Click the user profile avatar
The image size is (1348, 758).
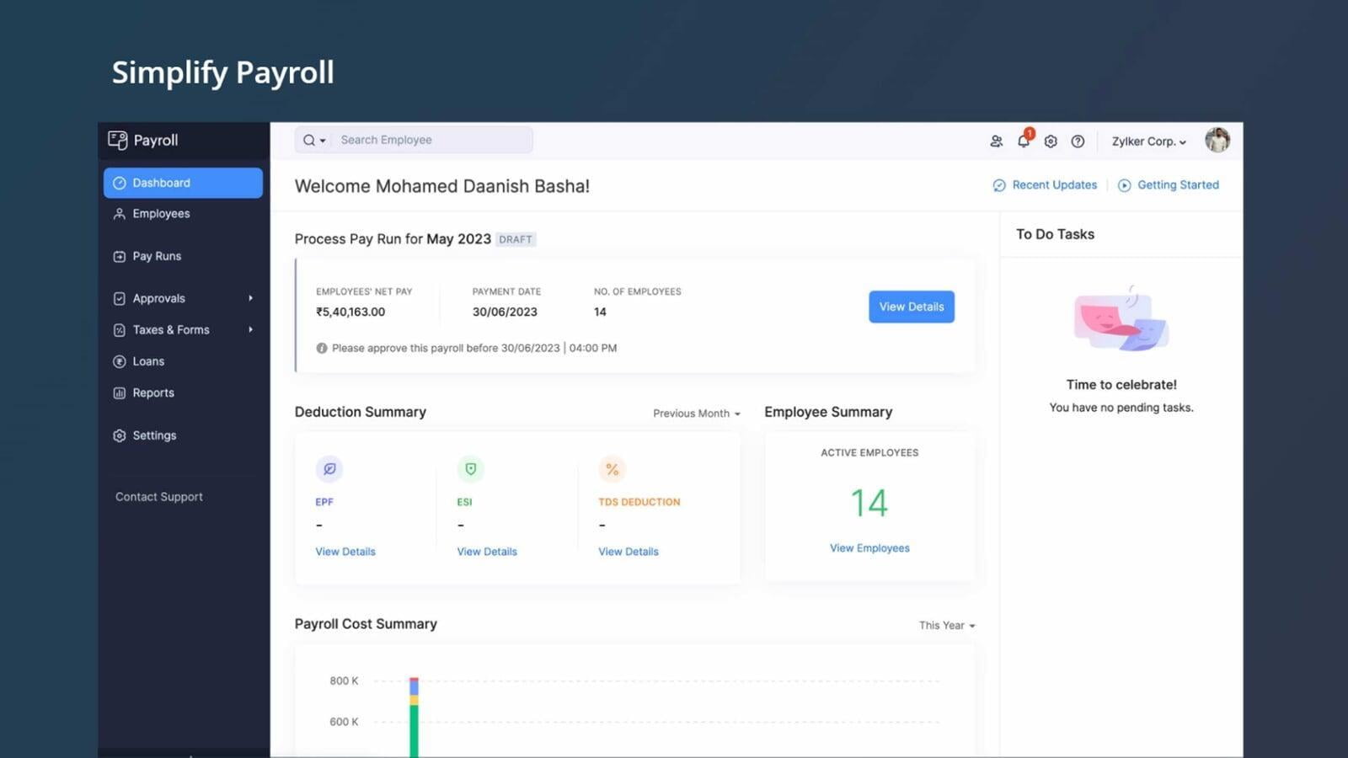1217,140
